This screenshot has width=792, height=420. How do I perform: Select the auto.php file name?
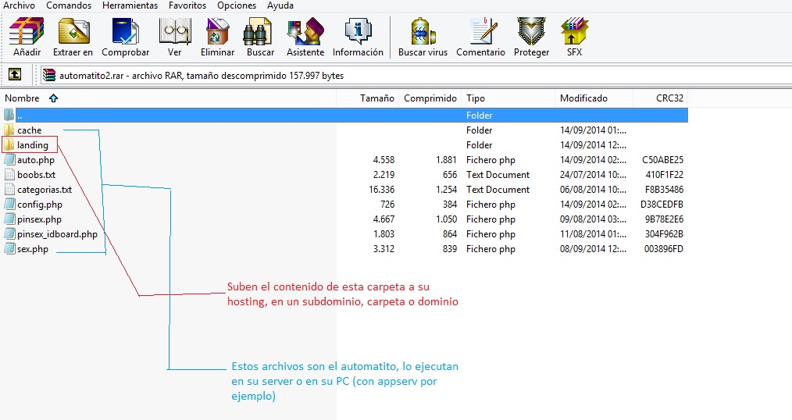tap(36, 160)
